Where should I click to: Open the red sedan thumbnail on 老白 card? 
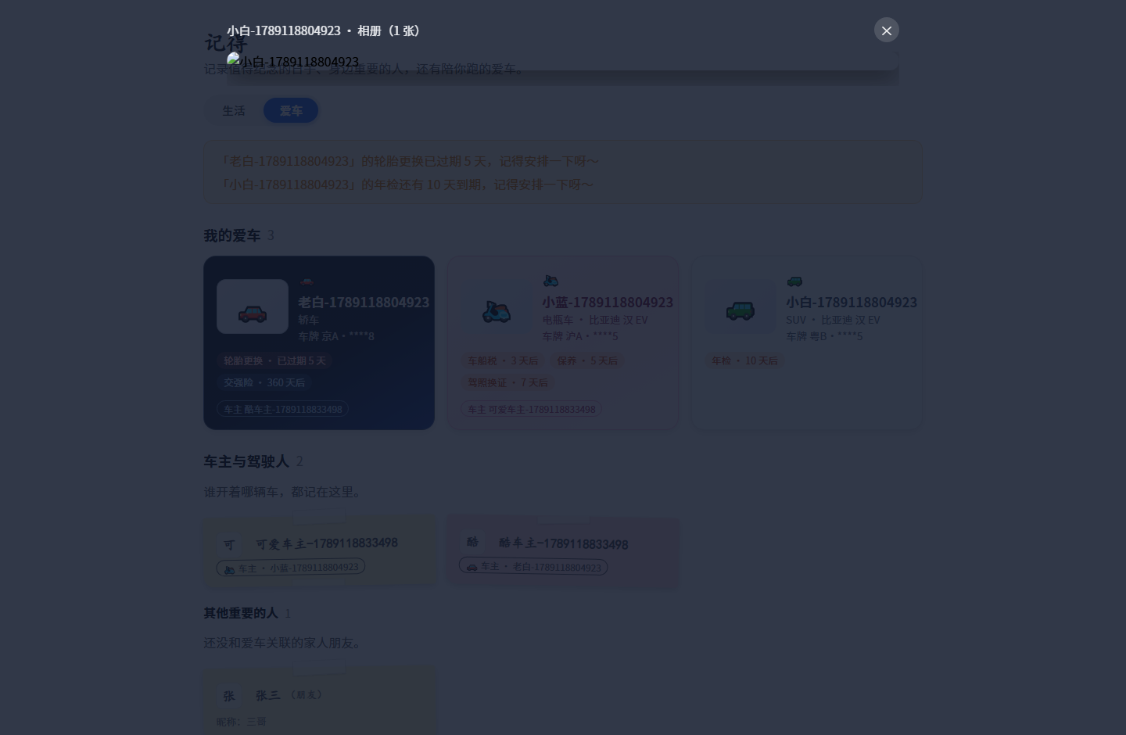(253, 307)
